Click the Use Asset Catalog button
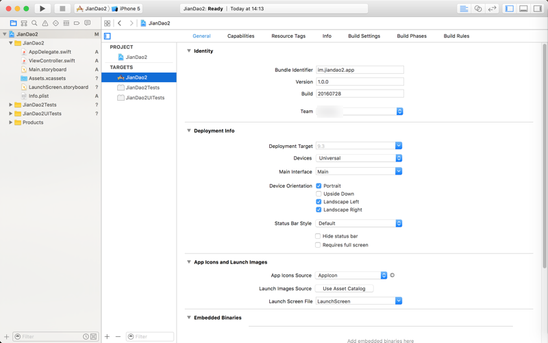Viewport: 548px width, 343px height. point(345,288)
